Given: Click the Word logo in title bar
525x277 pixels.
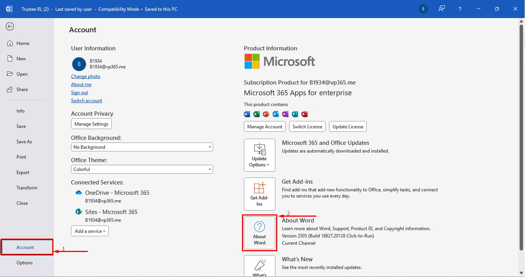Looking at the screenshot, I should (10, 9).
